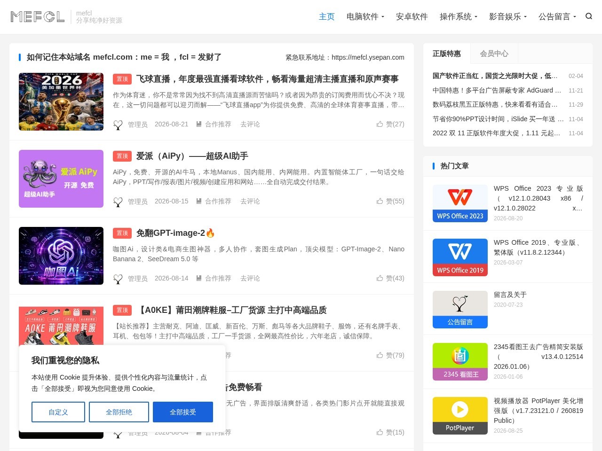Click 管理员 author on 爱派 AiPy post

point(138,202)
